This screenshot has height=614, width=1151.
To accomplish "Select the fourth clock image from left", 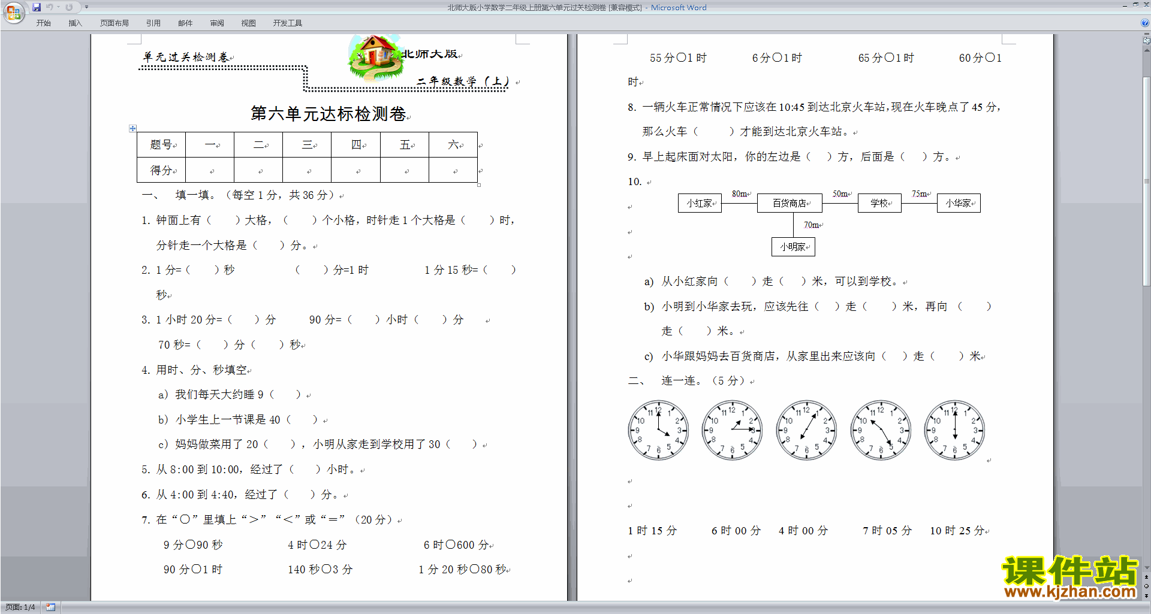I will click(881, 430).
